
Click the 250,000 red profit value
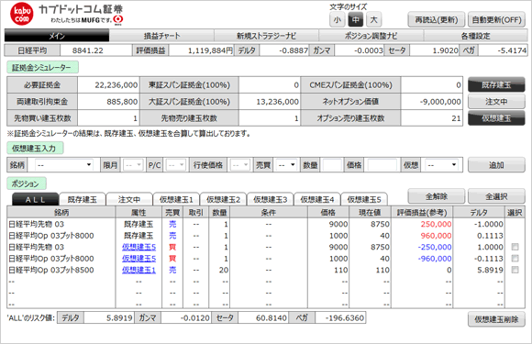(x=436, y=224)
